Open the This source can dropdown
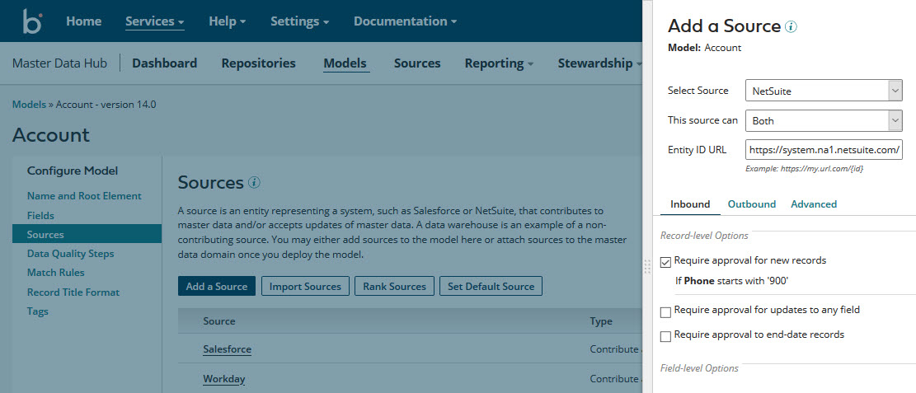The image size is (916, 393). click(824, 121)
